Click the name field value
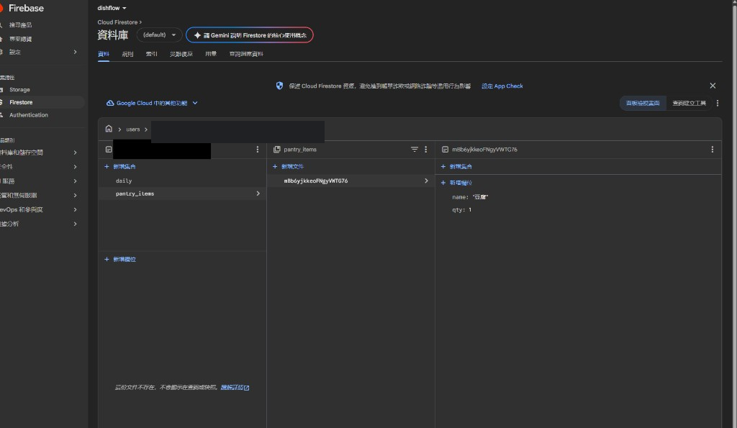737x428 pixels. (480, 197)
